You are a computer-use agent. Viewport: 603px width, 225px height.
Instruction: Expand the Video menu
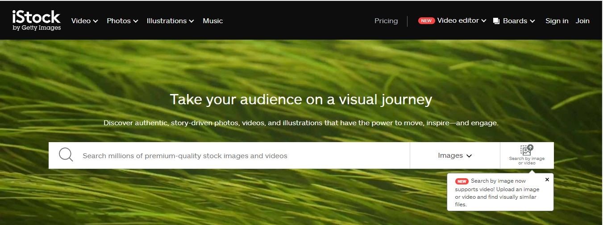pyautogui.click(x=85, y=21)
